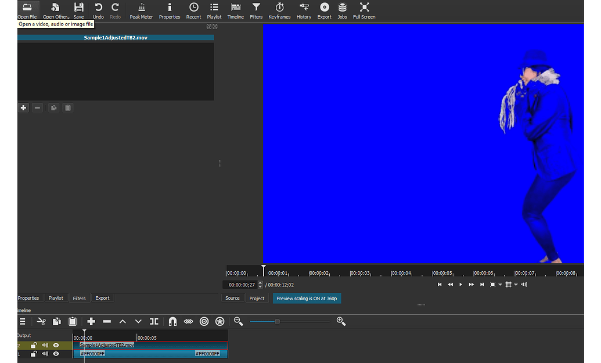
Task: Hide track containing Sample1AdjustedTB2.mov
Action: click(56, 345)
